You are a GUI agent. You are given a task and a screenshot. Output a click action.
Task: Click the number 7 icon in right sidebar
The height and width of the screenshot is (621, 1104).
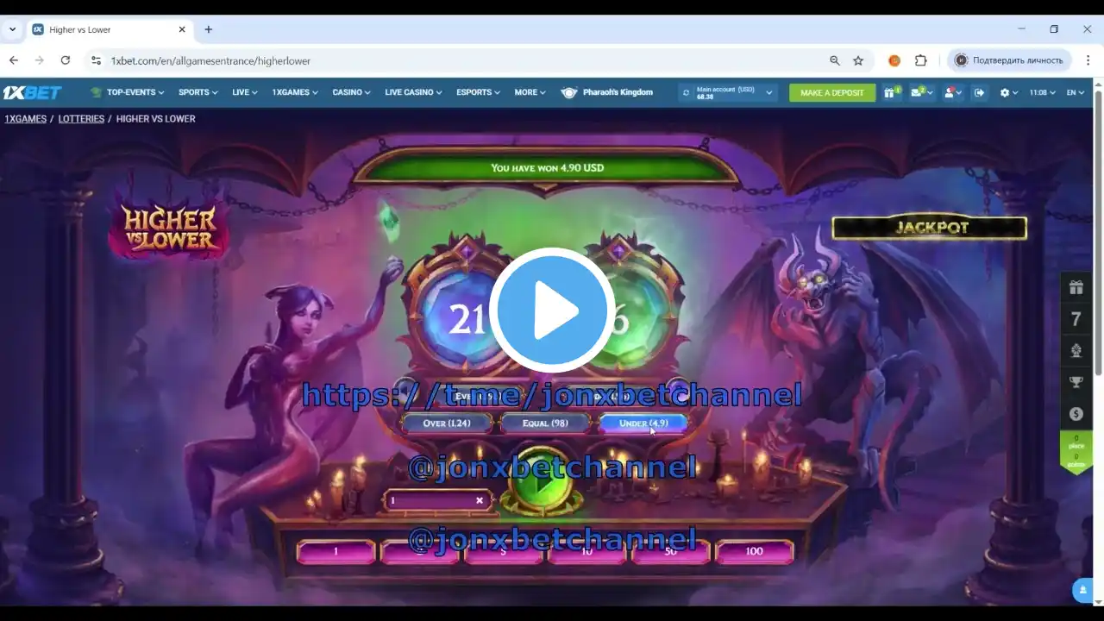[1076, 319]
